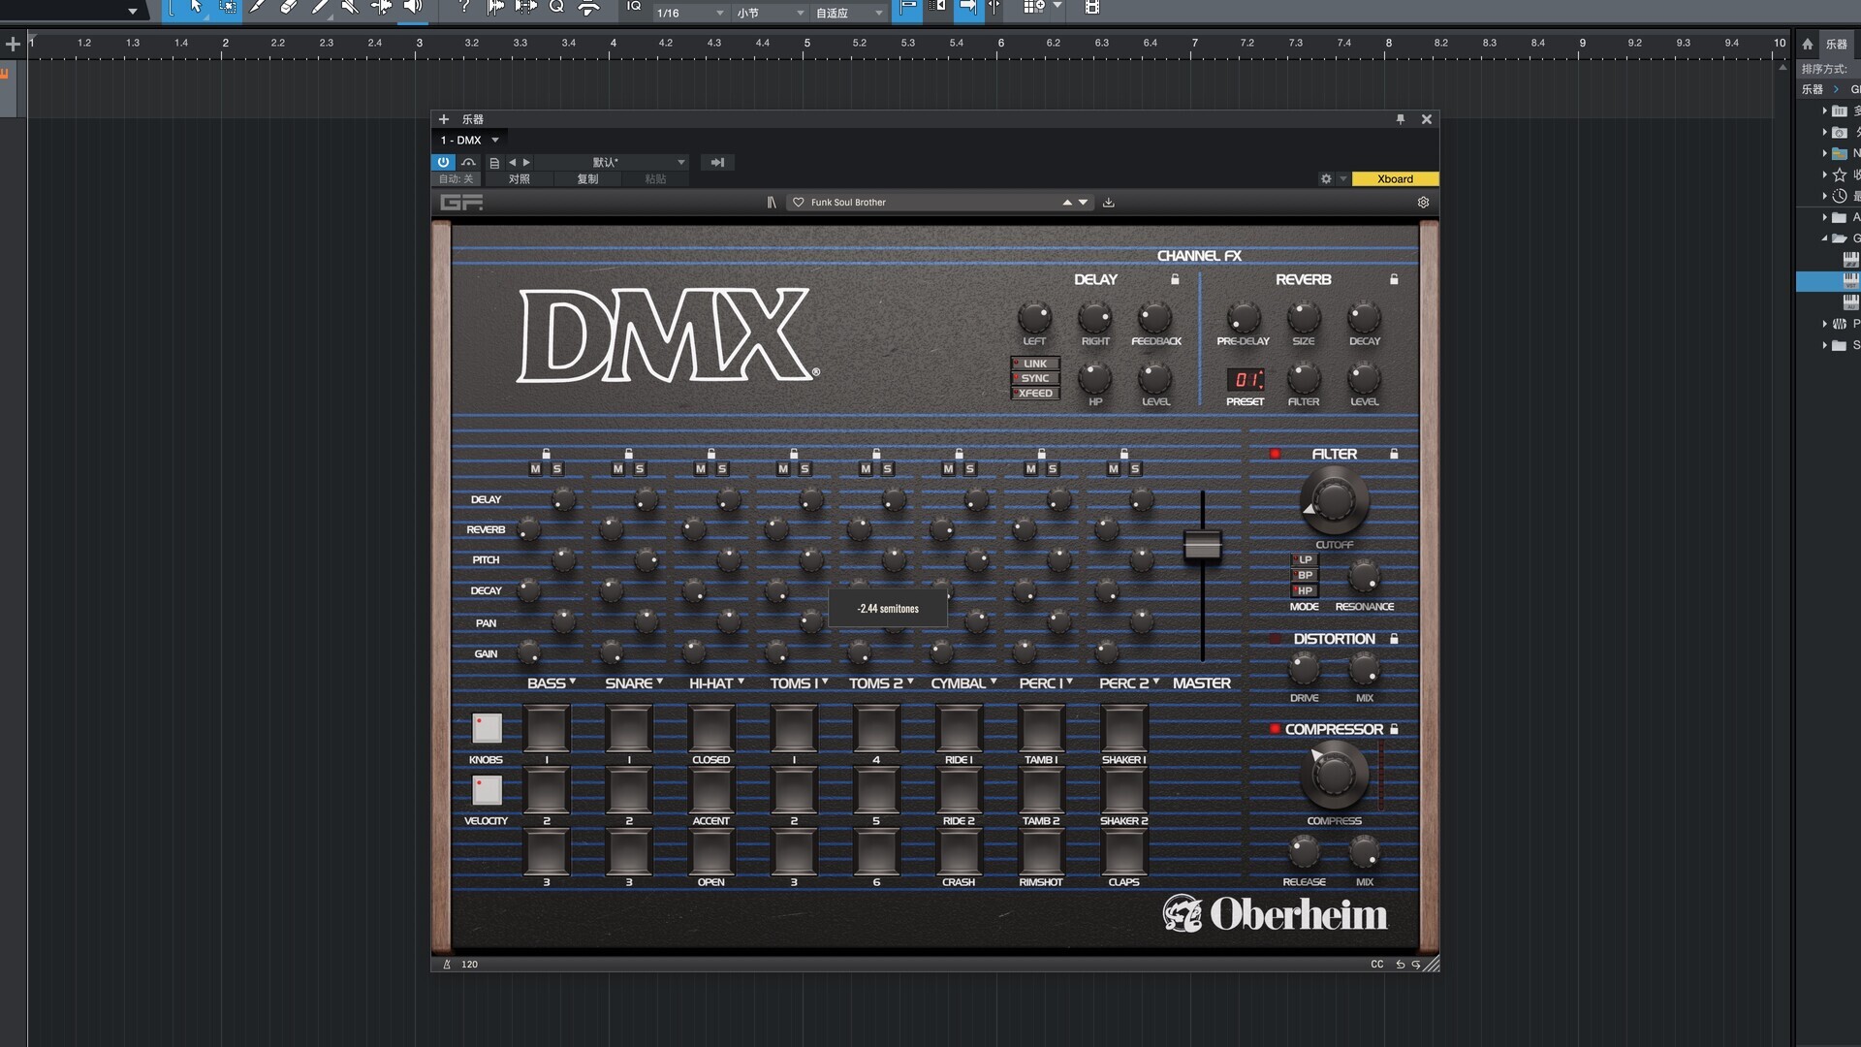Mute the BASS channel with M
Viewport: 1861px width, 1047px height.
pyautogui.click(x=535, y=469)
